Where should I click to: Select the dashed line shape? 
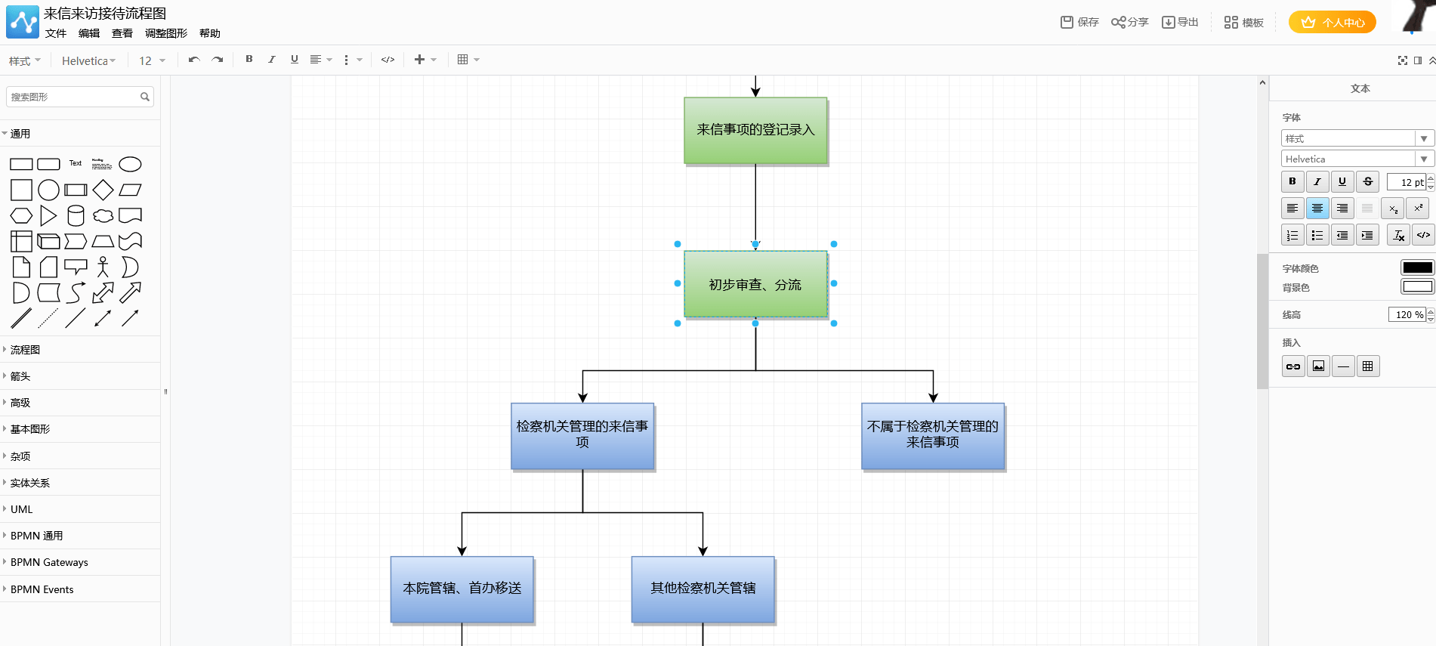point(48,318)
